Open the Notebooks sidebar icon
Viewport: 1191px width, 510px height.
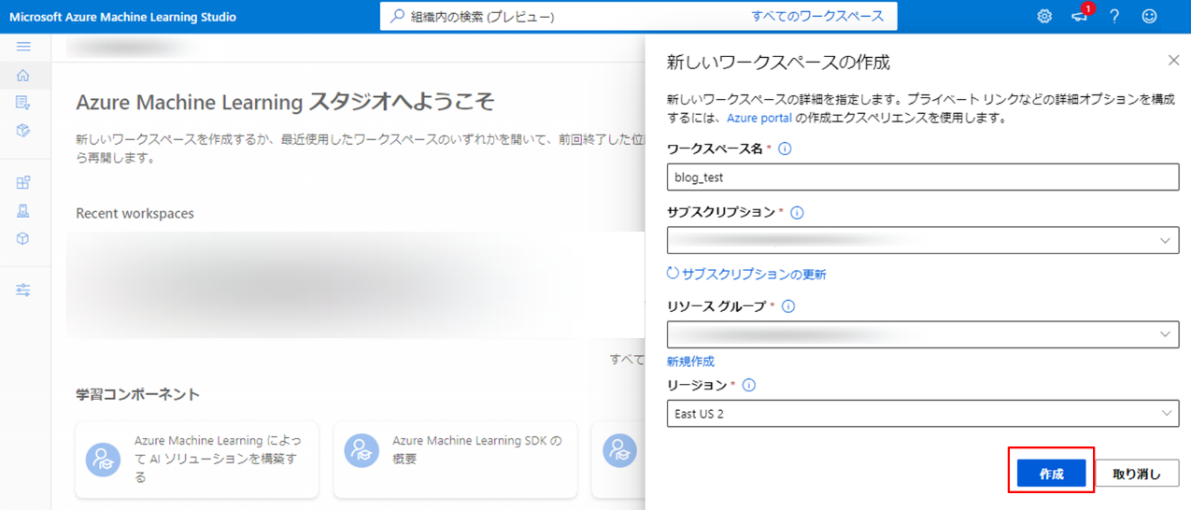[23, 103]
